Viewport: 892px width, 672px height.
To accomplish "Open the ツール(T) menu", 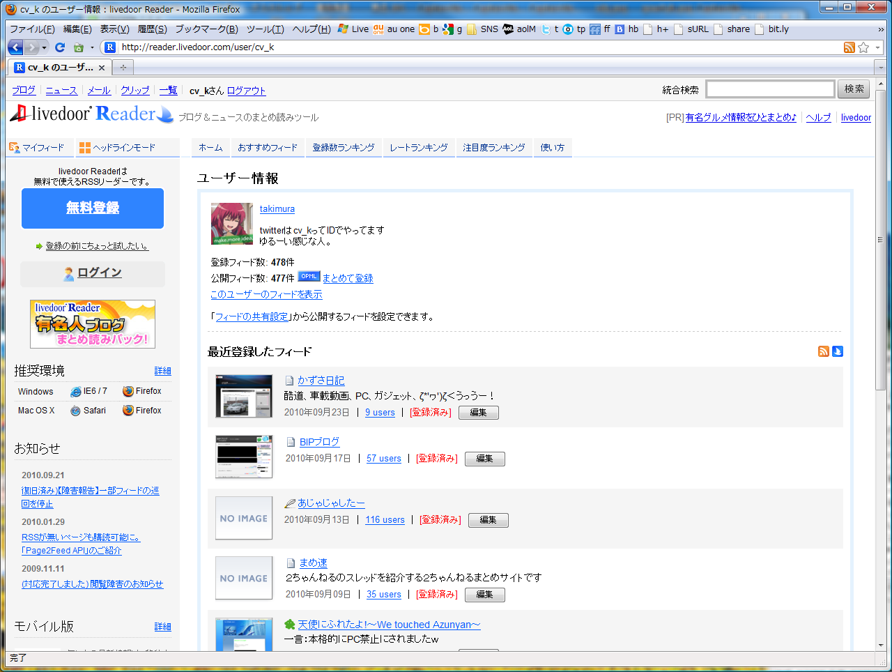I will 265,29.
